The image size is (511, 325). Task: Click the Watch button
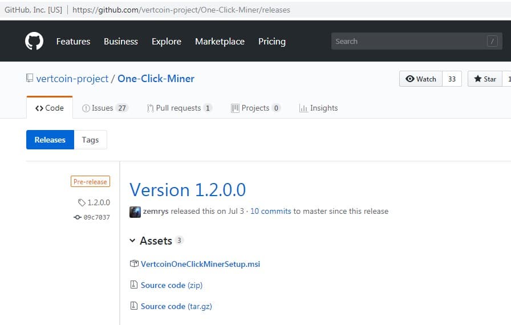(x=421, y=79)
